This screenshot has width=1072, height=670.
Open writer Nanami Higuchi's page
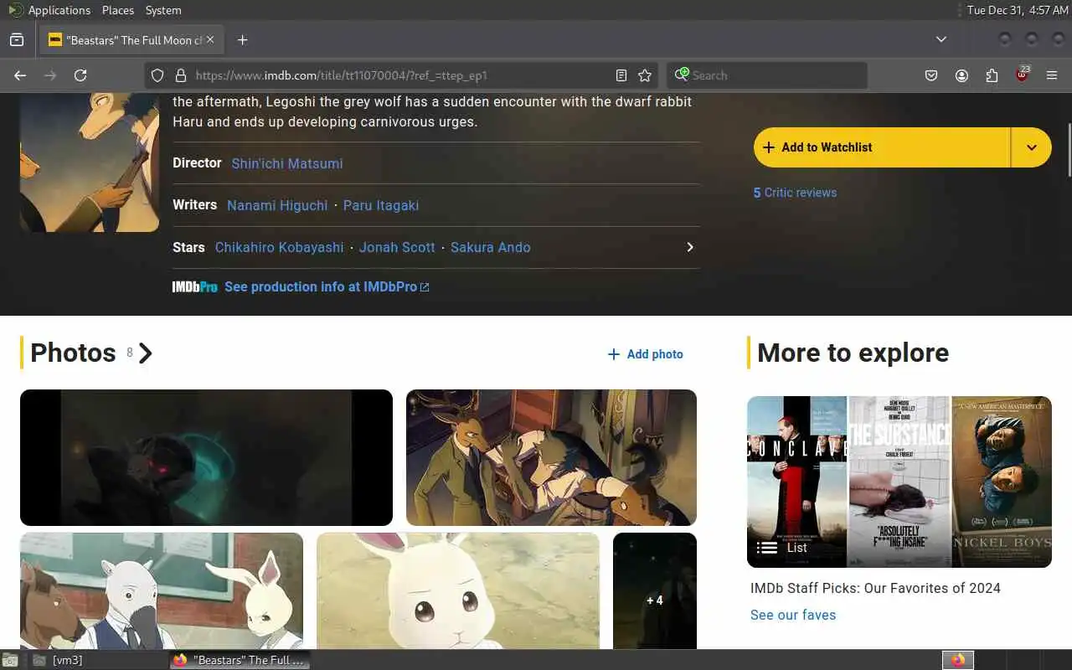[277, 205]
